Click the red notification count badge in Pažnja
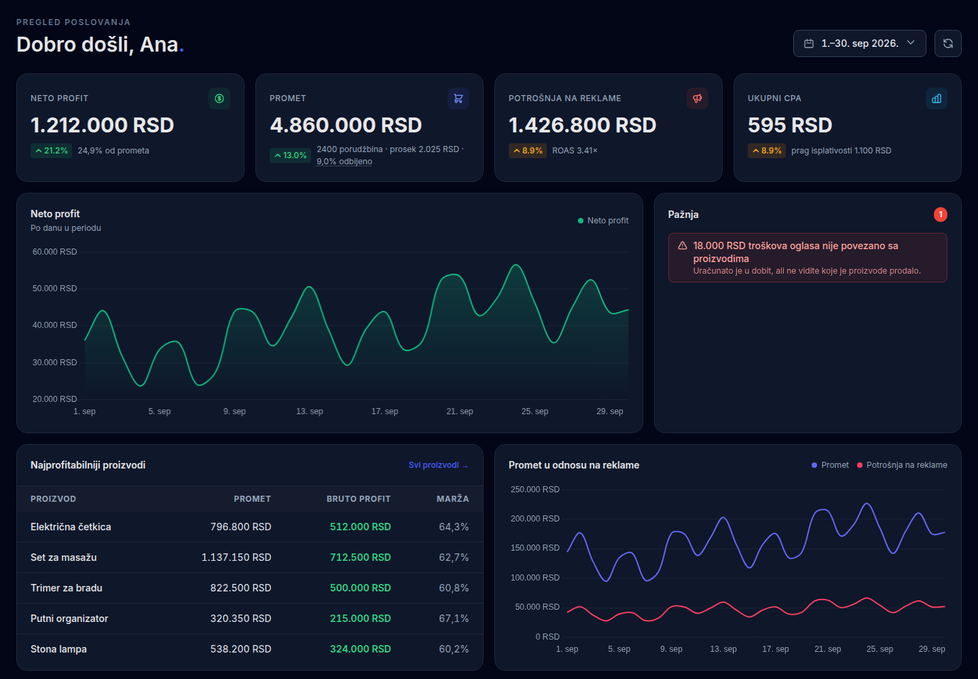The image size is (978, 679). click(941, 215)
